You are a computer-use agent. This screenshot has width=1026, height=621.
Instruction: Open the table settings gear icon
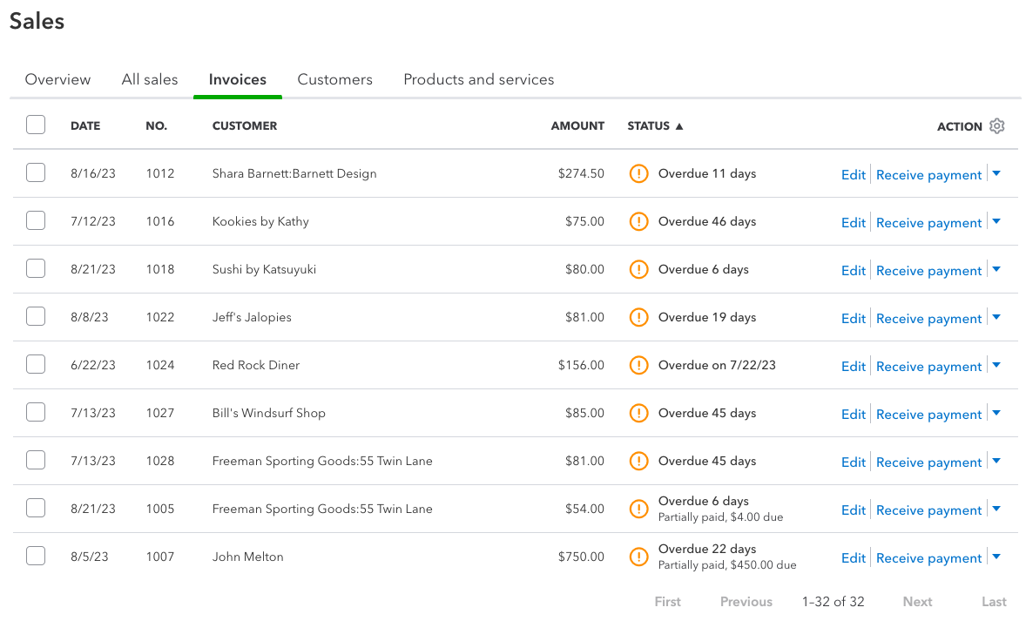(997, 126)
